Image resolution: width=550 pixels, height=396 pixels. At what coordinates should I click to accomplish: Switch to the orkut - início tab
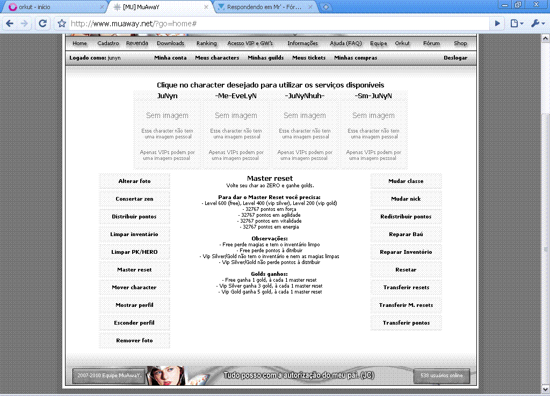point(54,8)
